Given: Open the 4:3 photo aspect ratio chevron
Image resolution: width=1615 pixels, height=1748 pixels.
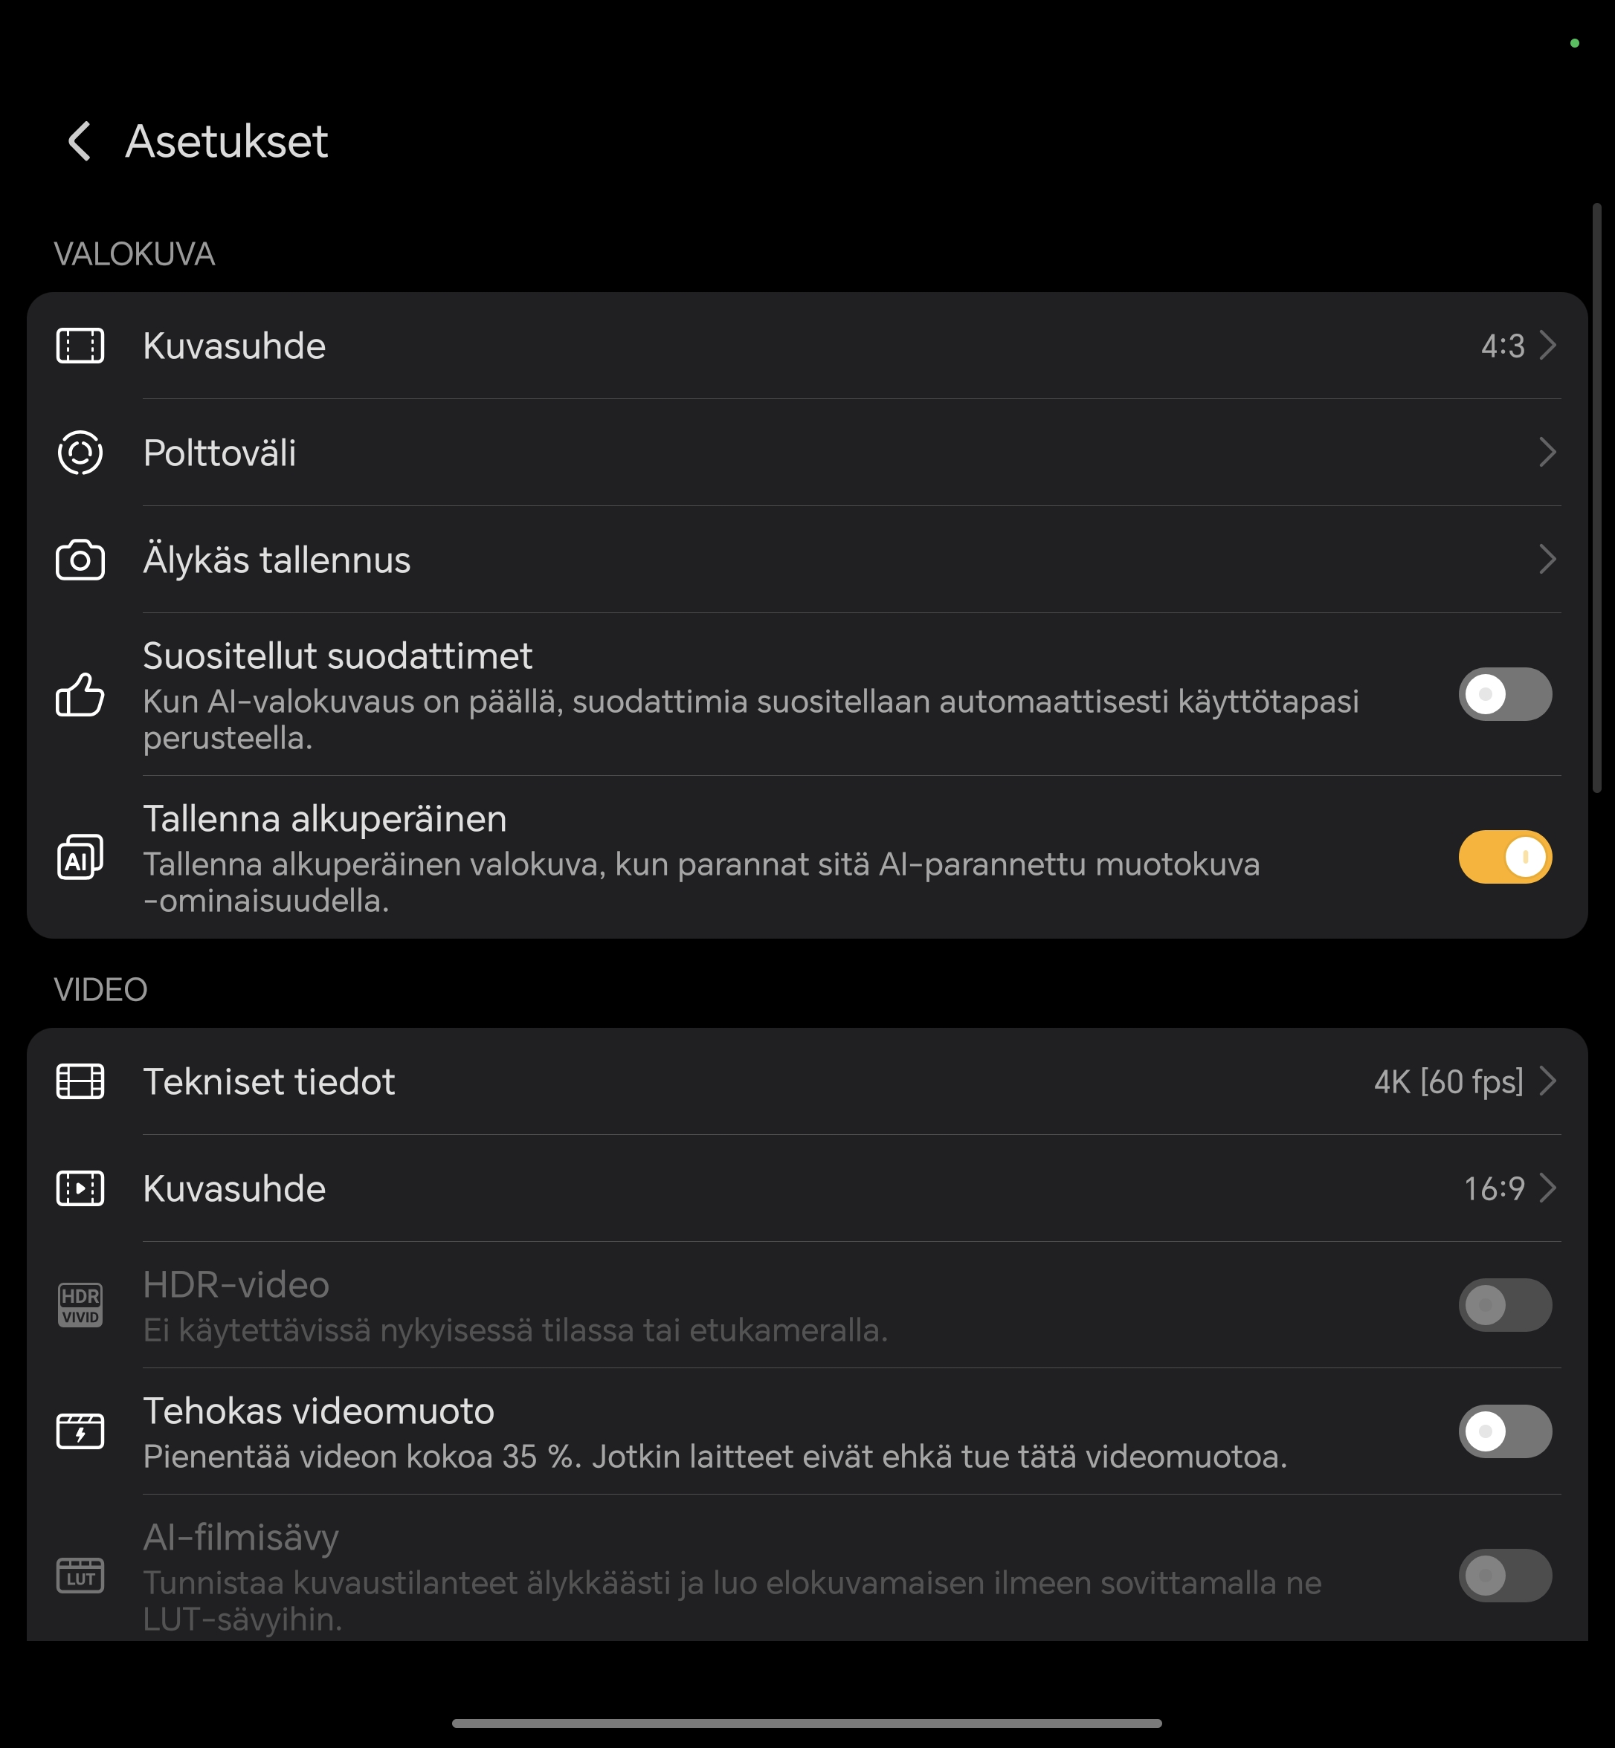Looking at the screenshot, I should coord(1548,346).
